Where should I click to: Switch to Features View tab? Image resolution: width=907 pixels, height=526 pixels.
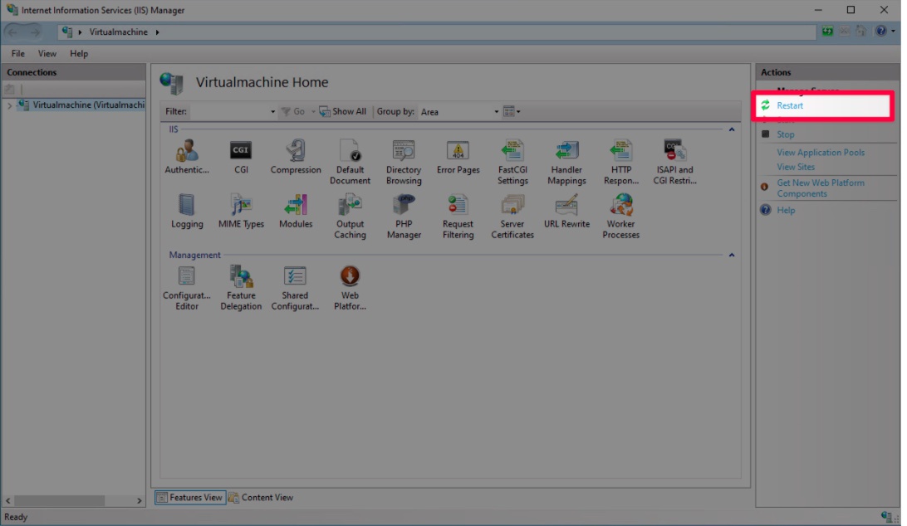coord(189,497)
